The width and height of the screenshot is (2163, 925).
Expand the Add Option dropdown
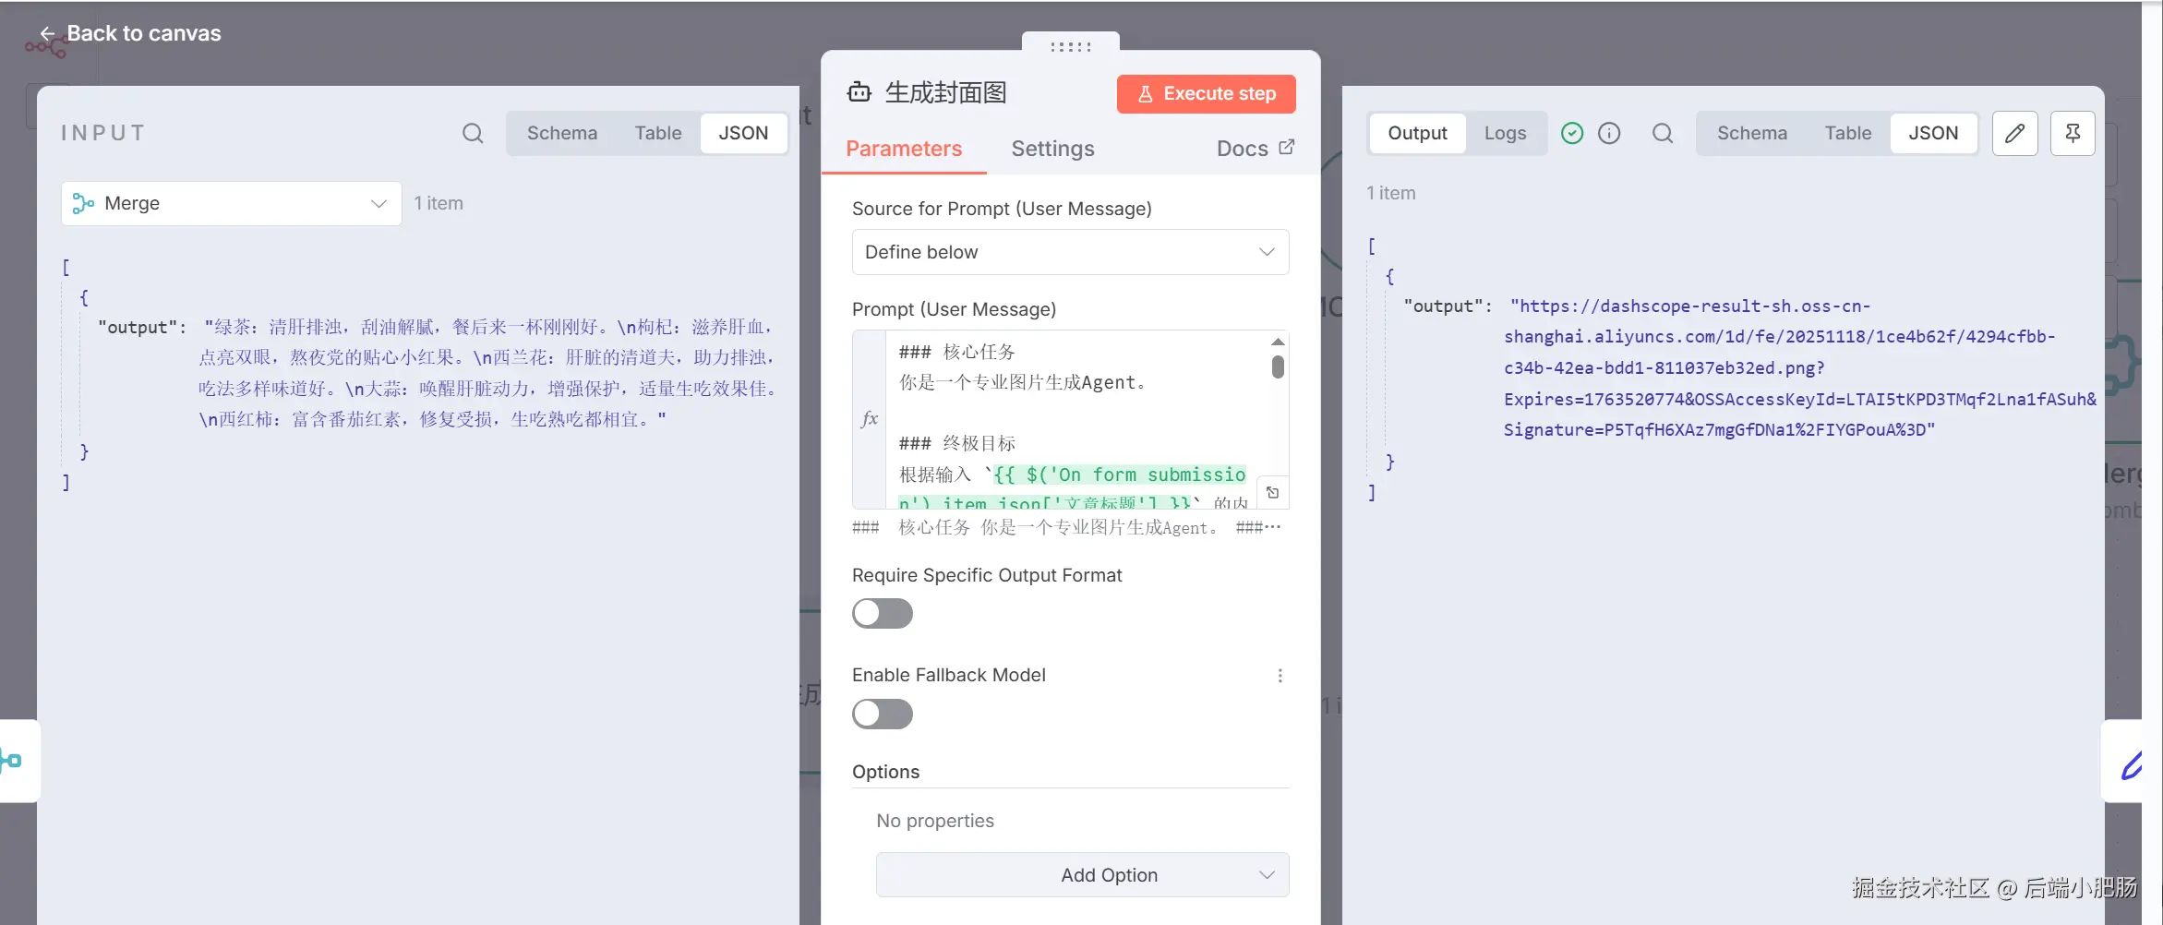tap(1082, 874)
